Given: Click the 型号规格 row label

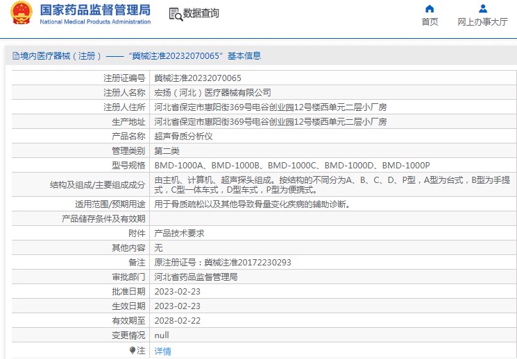Looking at the screenshot, I should pos(128,166).
